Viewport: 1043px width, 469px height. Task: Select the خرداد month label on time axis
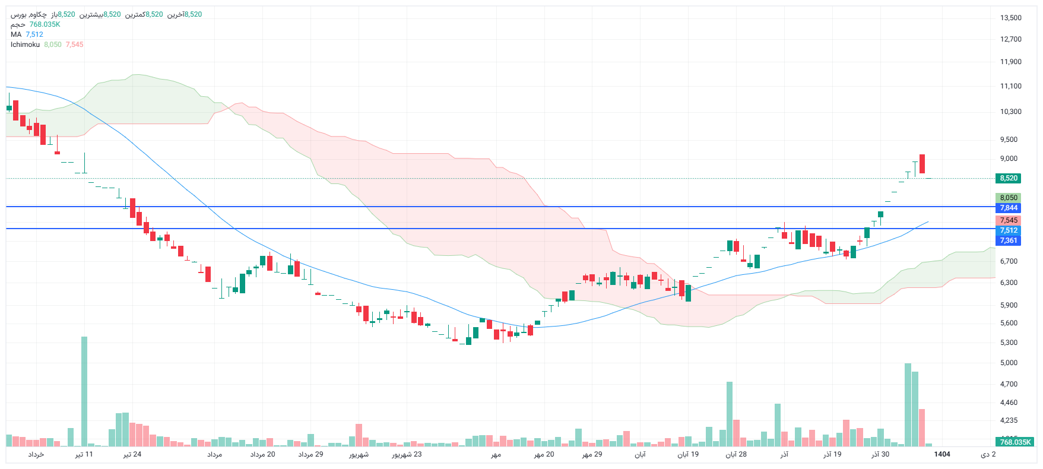36,454
